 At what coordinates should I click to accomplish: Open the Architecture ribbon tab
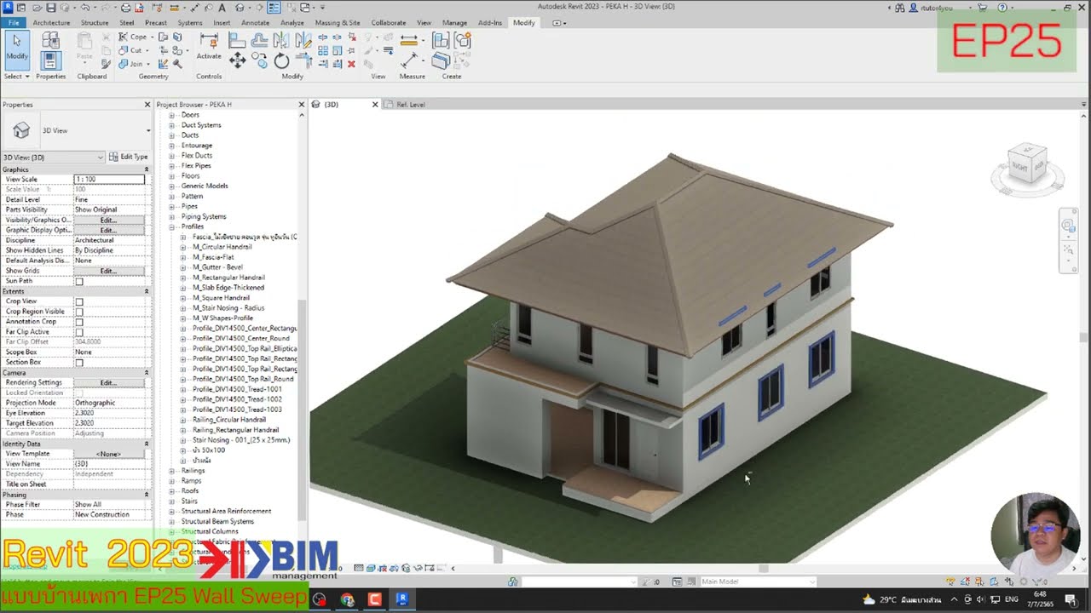coord(51,23)
